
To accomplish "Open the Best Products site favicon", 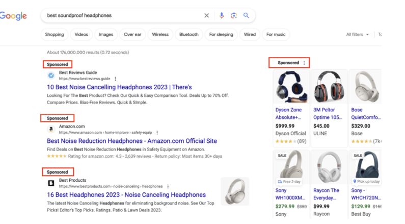I will tap(51, 183).
